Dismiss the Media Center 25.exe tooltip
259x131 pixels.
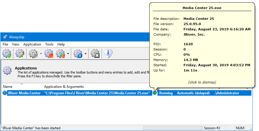pyautogui.click(x=202, y=82)
